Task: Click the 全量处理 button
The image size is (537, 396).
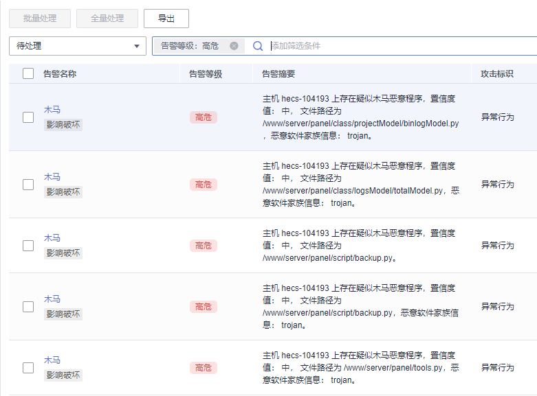Action: point(107,19)
